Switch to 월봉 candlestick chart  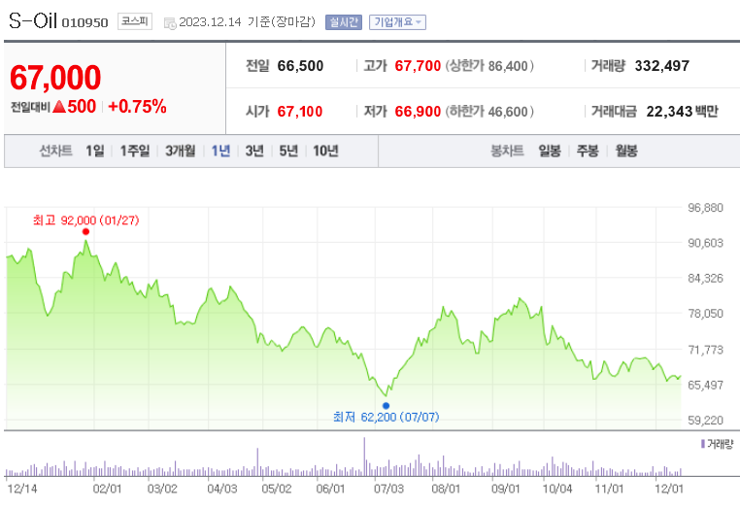pyautogui.click(x=626, y=152)
